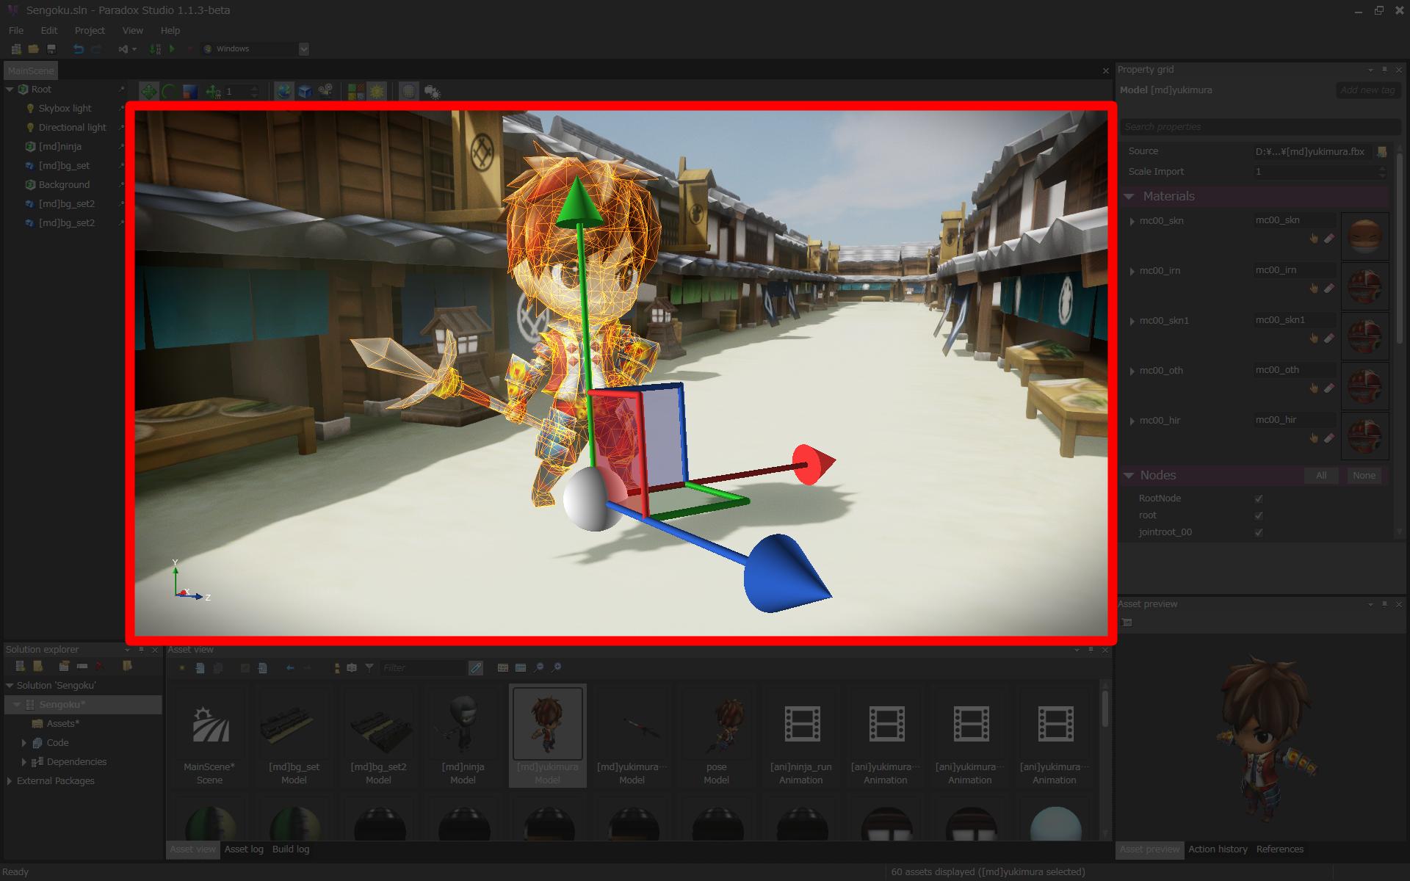Image resolution: width=1410 pixels, height=881 pixels.
Task: Select the translate (move) gizmo tool
Action: [148, 92]
